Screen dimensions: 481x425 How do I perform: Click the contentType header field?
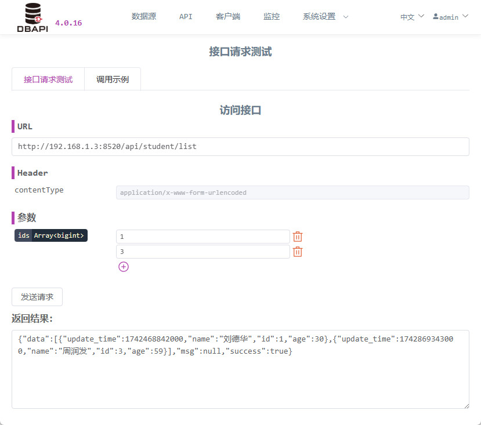coord(292,192)
